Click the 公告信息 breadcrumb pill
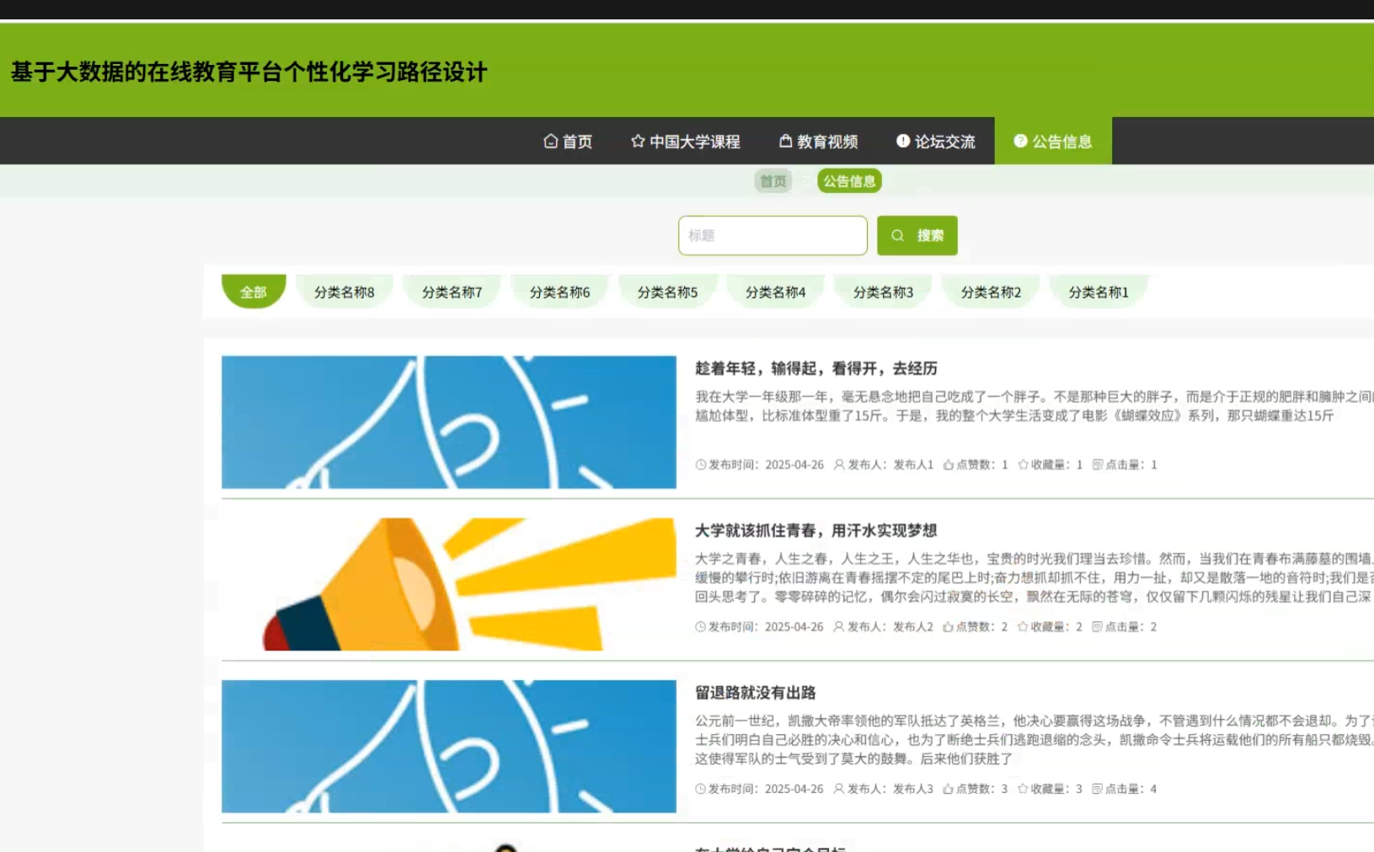 pos(849,181)
